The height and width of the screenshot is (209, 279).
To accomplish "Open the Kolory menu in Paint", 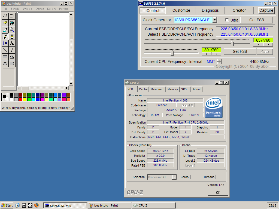I will 51,9.
